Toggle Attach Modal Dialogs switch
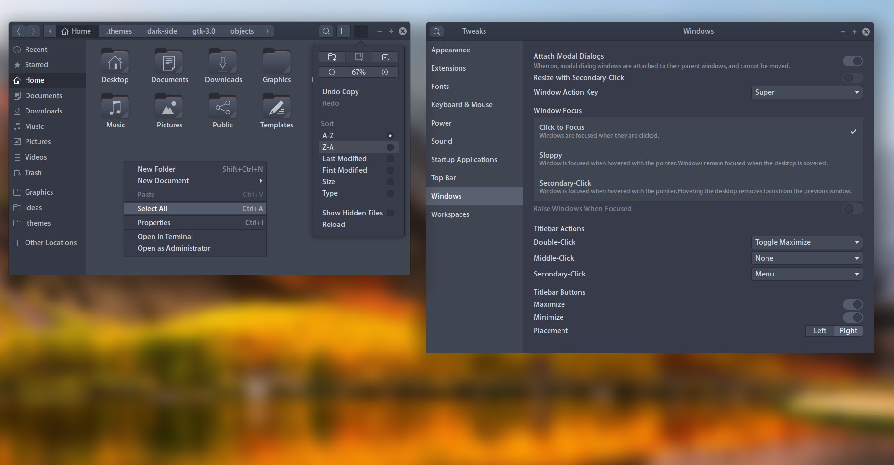 pyautogui.click(x=853, y=61)
